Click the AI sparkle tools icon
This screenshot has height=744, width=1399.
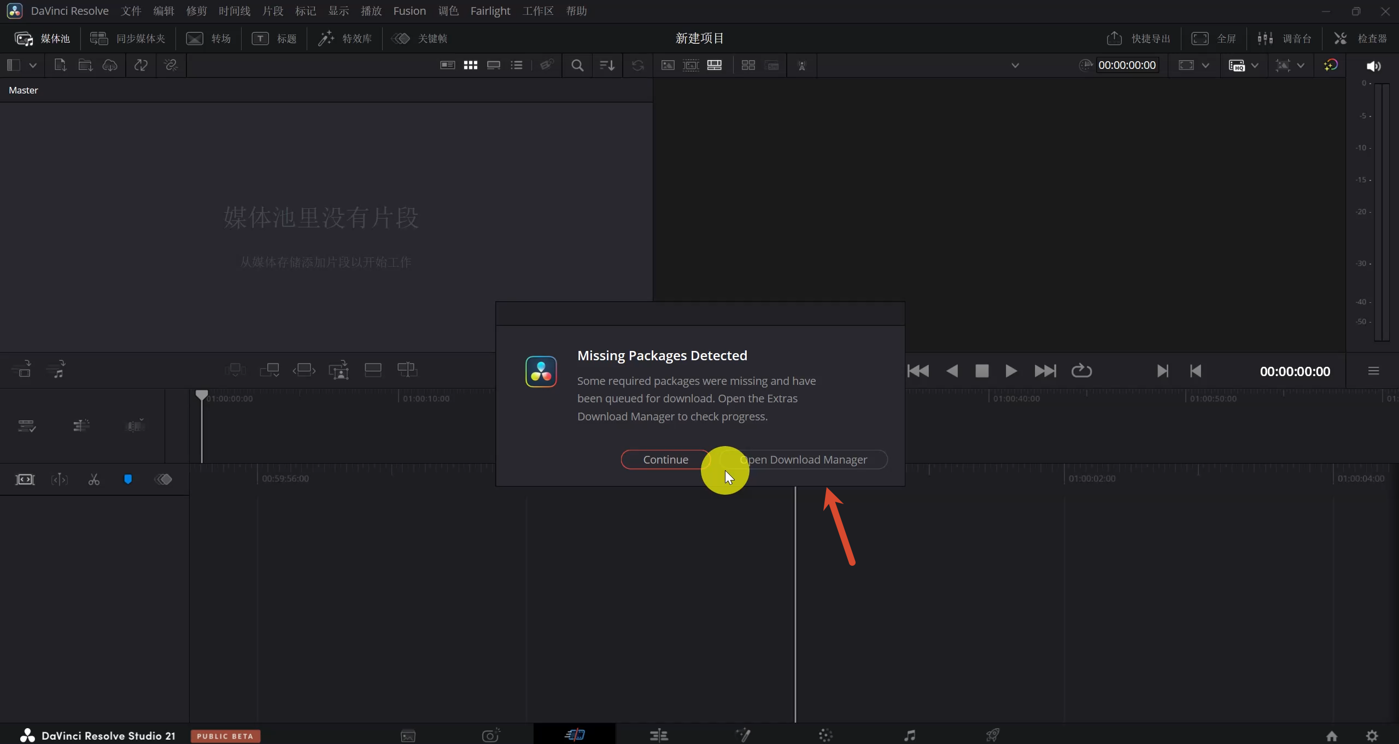(1330, 66)
